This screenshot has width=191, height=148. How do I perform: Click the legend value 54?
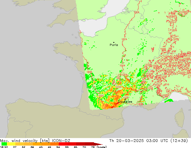click(58, 147)
